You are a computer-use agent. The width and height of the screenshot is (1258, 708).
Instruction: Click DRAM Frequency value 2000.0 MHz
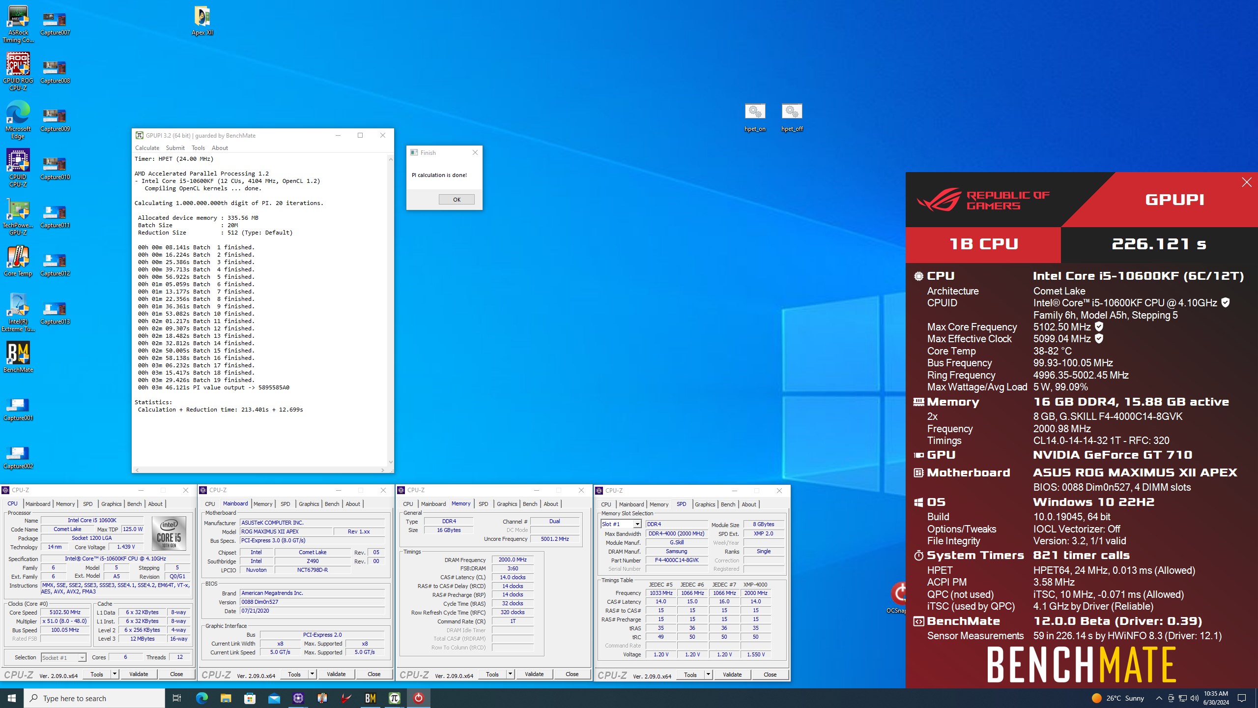(512, 560)
